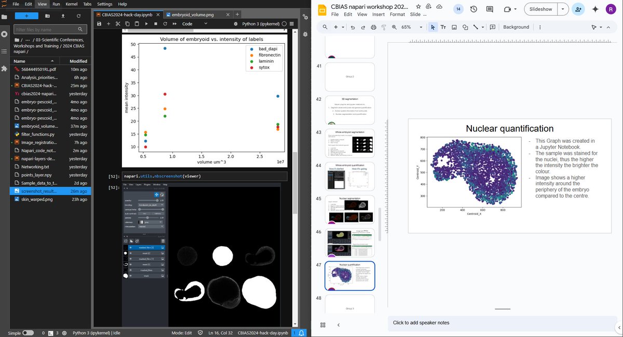
Task: Insert a cell below with the notebook plus icon
Action: click(x=109, y=24)
